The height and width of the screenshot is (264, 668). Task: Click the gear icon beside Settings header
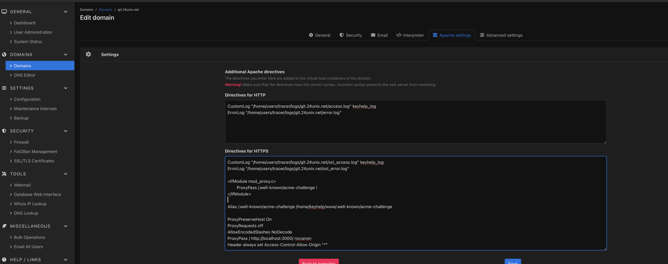click(88, 54)
